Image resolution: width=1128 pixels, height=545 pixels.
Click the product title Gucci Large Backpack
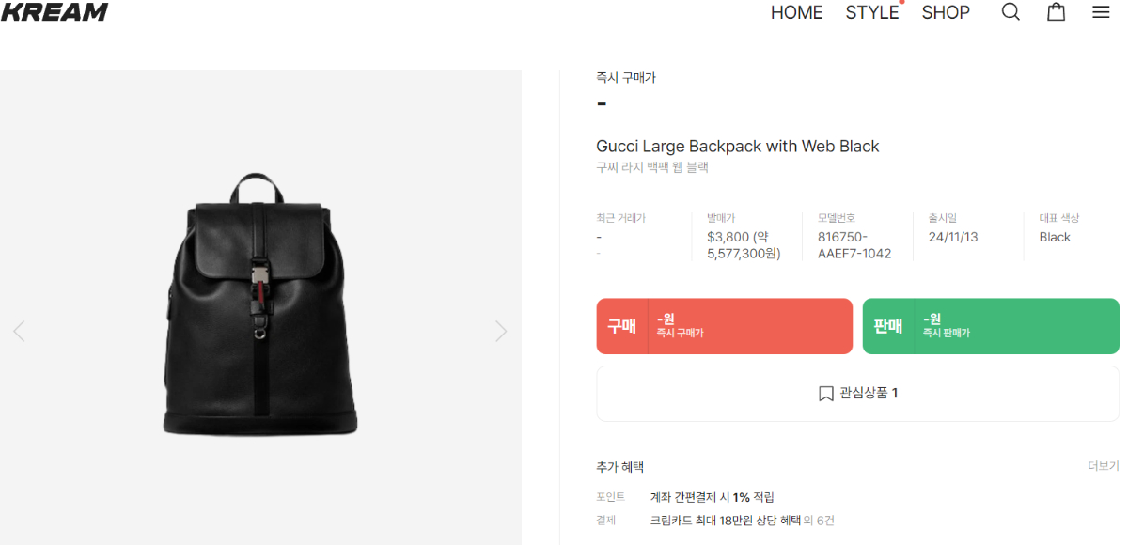737,147
